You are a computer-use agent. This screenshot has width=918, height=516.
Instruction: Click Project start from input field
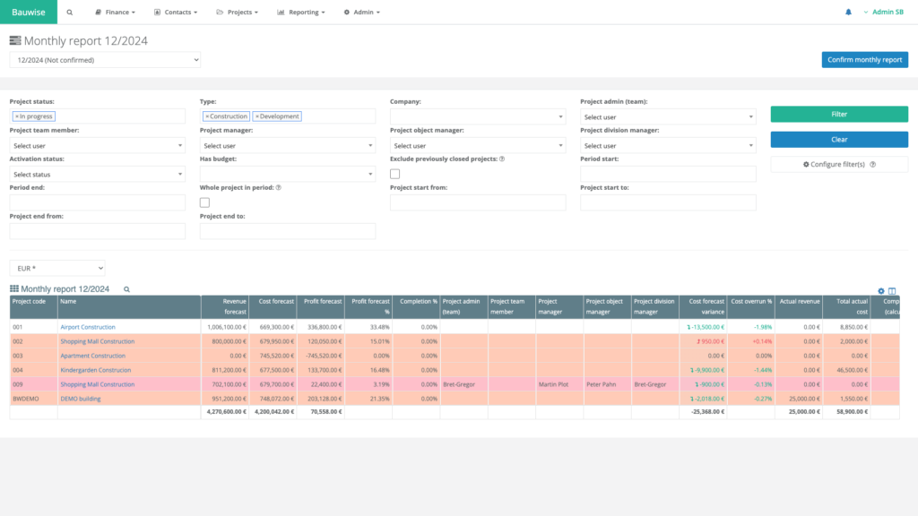click(x=478, y=202)
